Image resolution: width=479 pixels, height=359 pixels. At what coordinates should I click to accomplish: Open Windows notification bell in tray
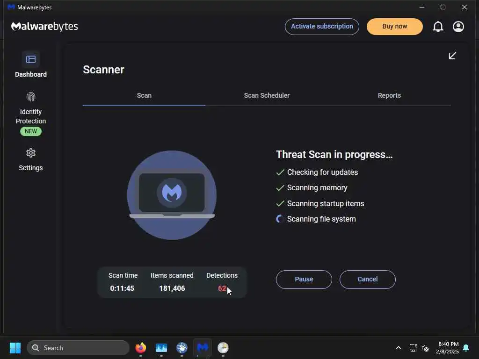click(x=466, y=348)
